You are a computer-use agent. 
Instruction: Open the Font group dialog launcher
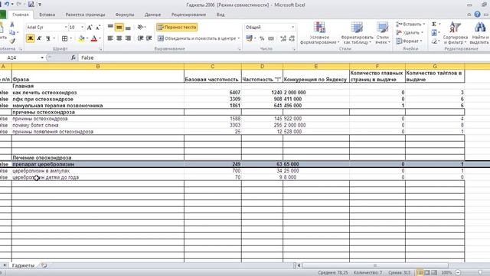(100, 49)
